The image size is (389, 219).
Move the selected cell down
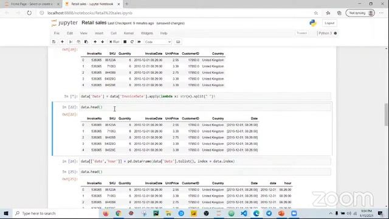[103, 42]
